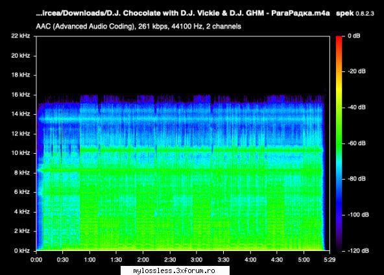
Task: Click the -120 dB scale label
Action: [358, 251]
